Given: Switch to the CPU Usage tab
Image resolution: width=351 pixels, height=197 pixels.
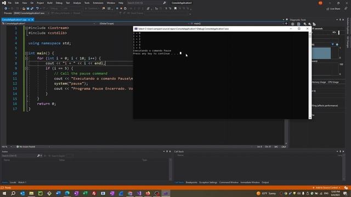Looking at the screenshot, I should (333, 82).
